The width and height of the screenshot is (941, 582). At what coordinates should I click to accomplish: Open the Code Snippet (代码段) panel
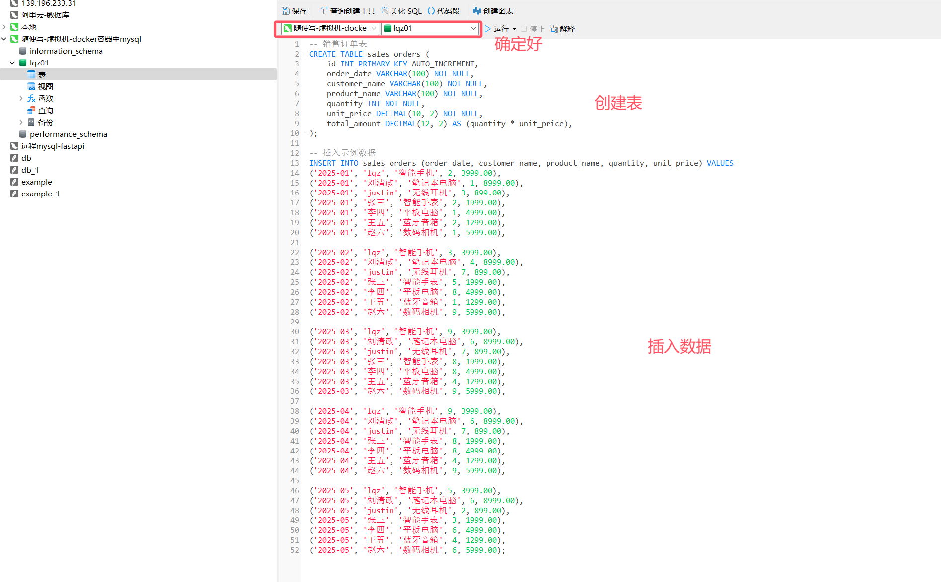[444, 11]
